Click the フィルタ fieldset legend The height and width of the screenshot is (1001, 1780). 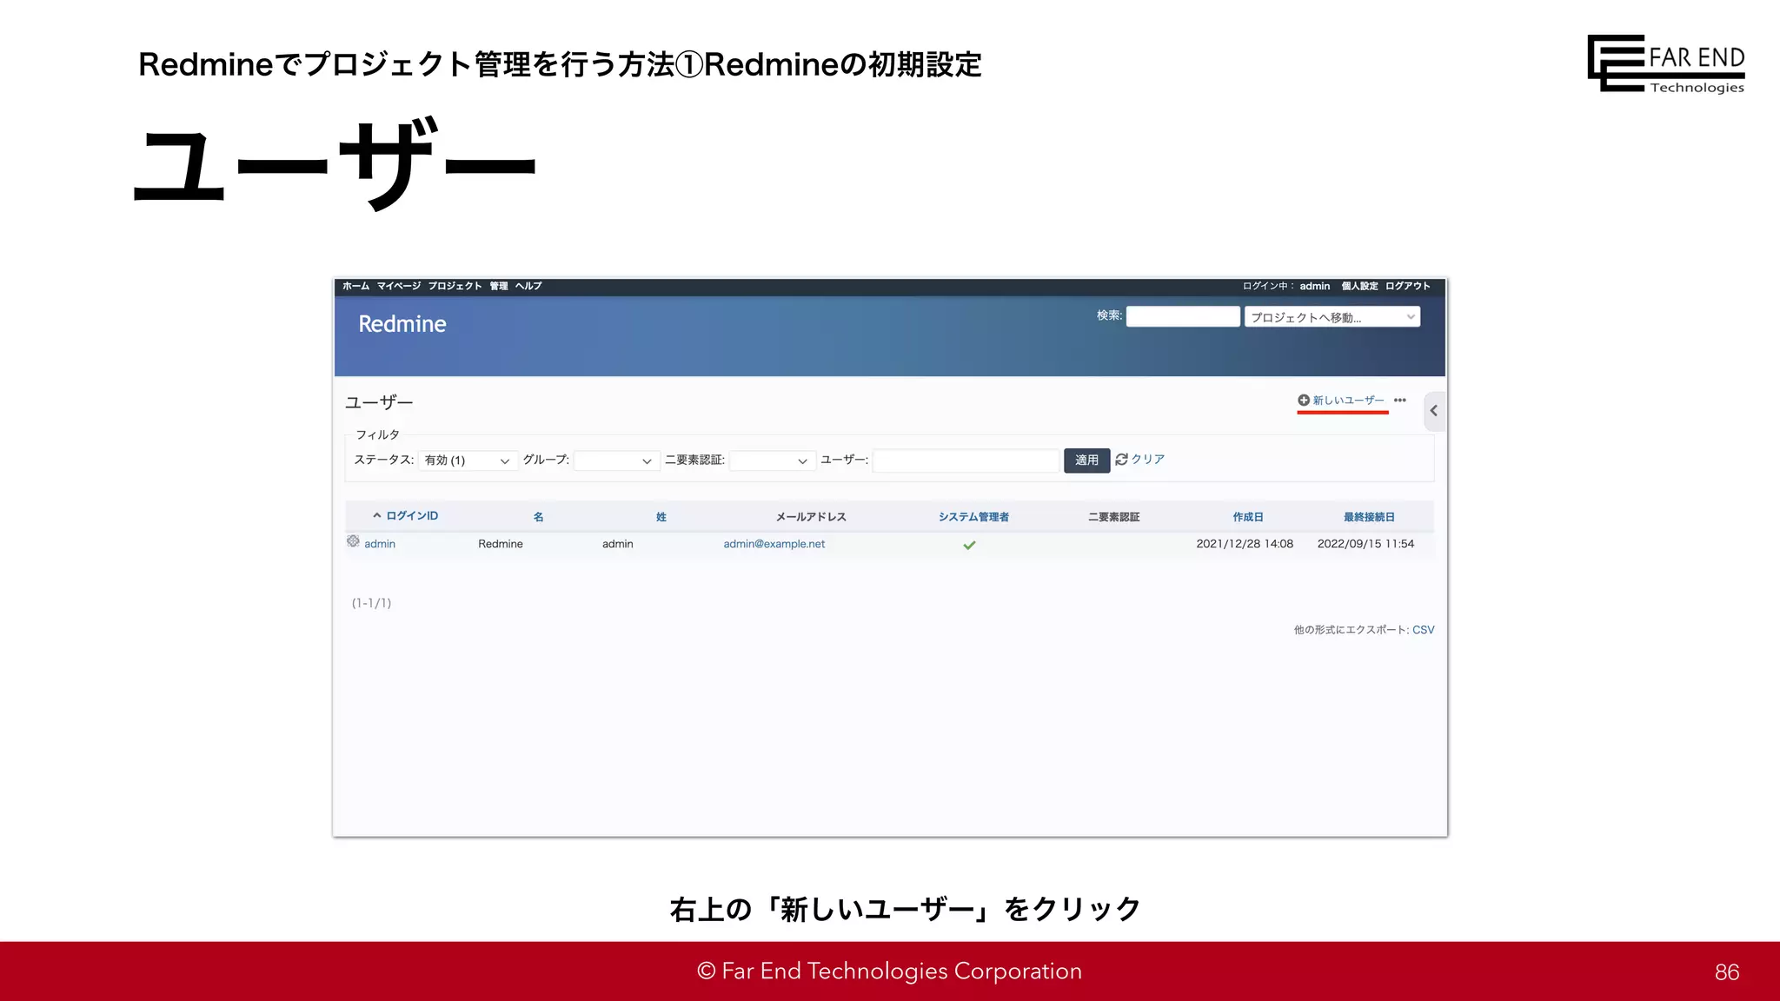tap(377, 434)
